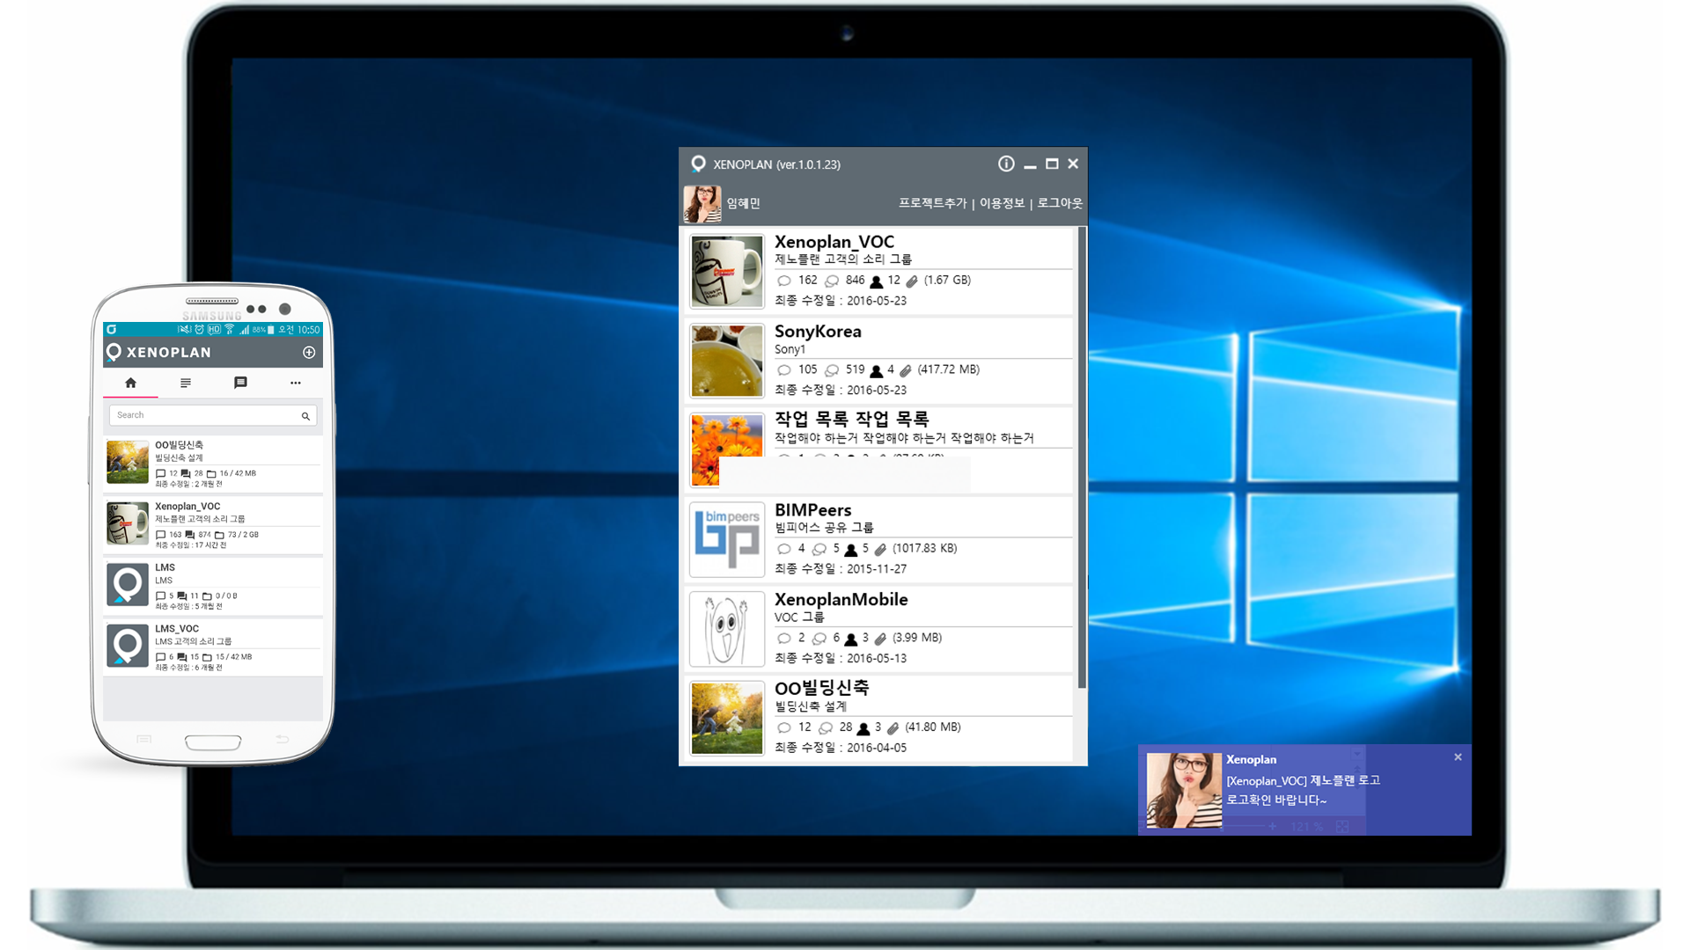Click the members icon beside 41.80 MB row
Image resolution: width=1690 pixels, height=950 pixels.
863,729
